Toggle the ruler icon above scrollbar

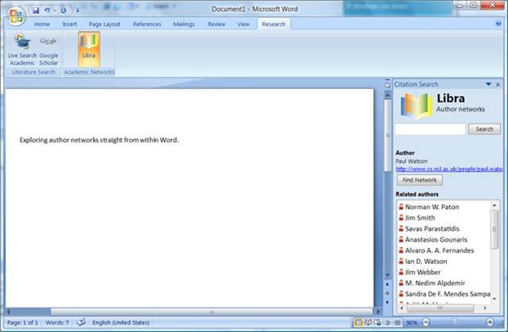[387, 85]
